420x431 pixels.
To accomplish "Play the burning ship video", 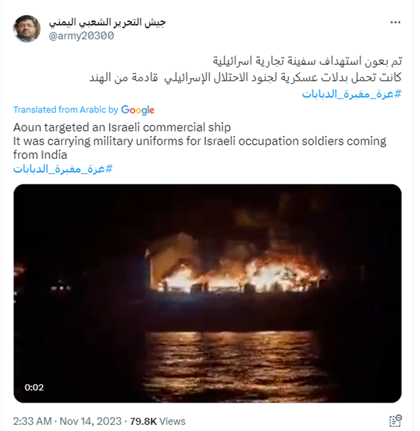I will (208, 294).
